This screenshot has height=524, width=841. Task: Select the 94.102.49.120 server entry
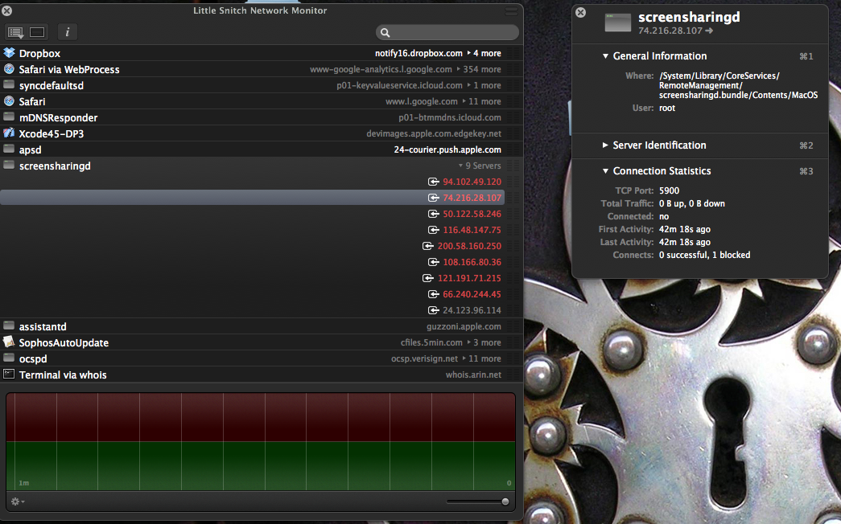point(472,182)
